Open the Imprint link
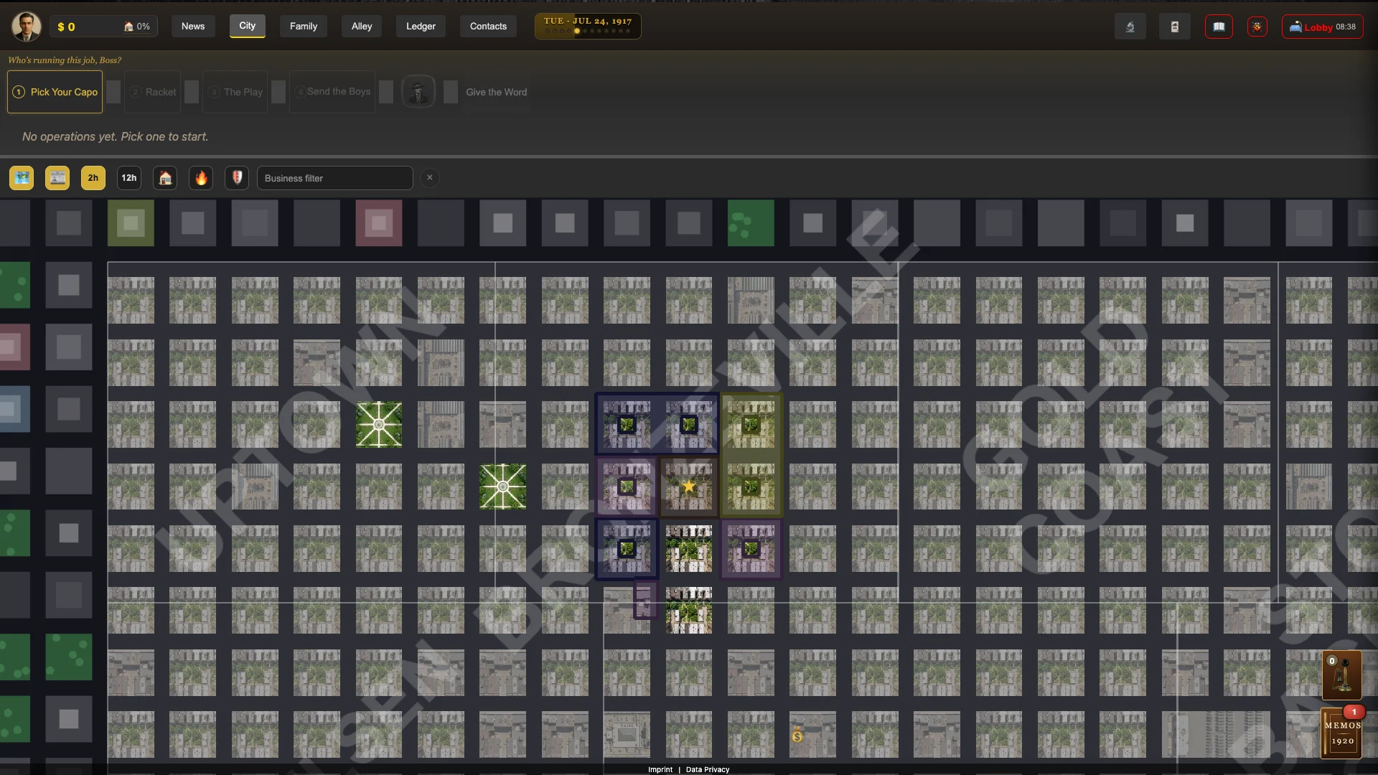The height and width of the screenshot is (775, 1378). click(x=660, y=769)
